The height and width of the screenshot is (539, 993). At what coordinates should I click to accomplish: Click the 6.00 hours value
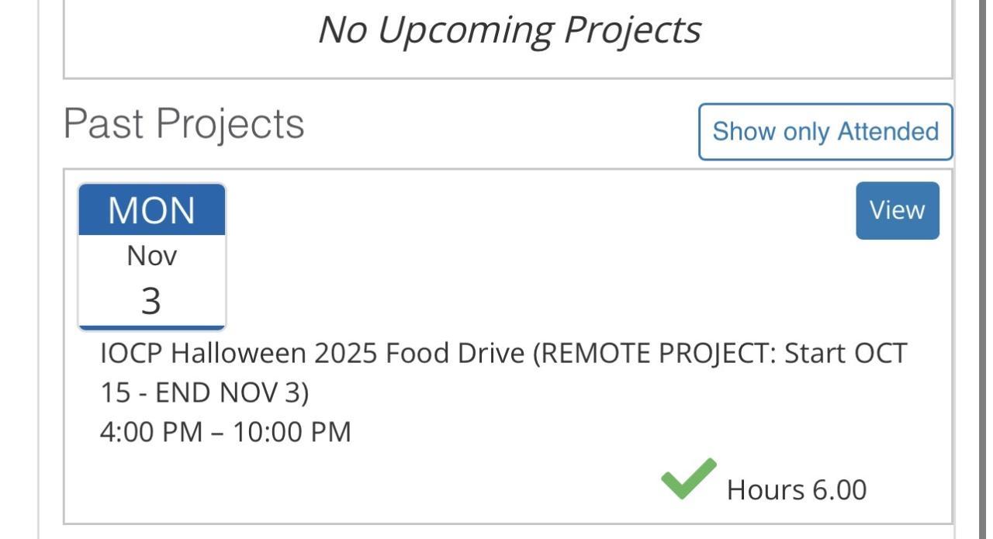click(839, 490)
